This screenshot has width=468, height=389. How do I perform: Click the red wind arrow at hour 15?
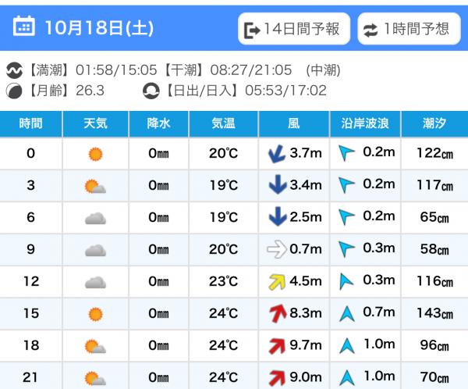[276, 314]
